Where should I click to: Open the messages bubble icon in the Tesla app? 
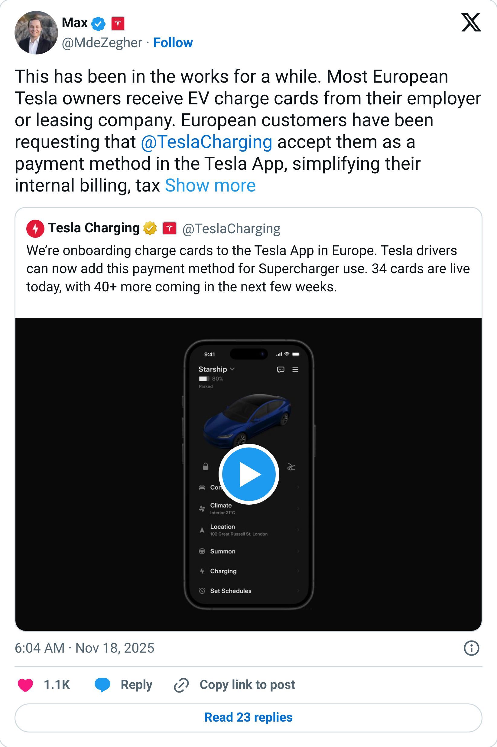281,370
